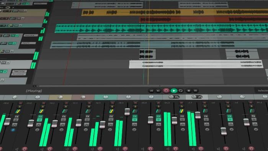Click the [Playing] status text
This screenshot has height=151, width=268.
[34, 91]
